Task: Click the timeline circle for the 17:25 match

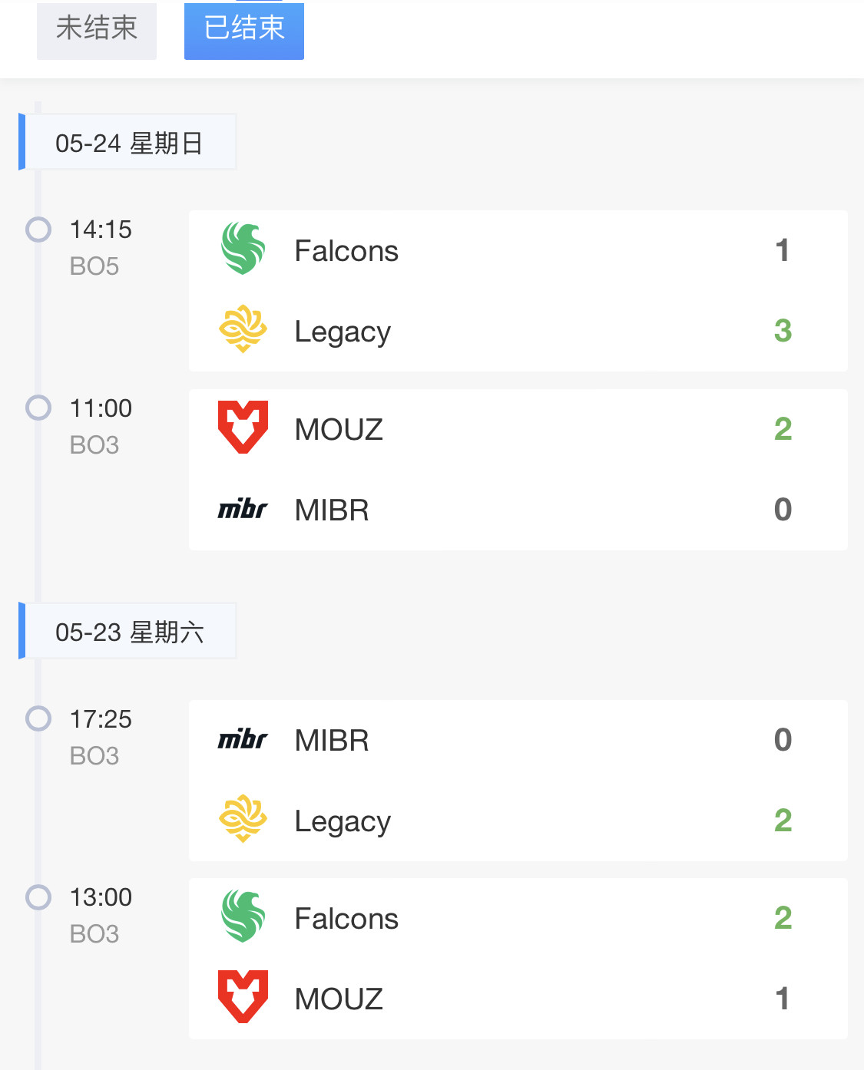Action: click(38, 718)
